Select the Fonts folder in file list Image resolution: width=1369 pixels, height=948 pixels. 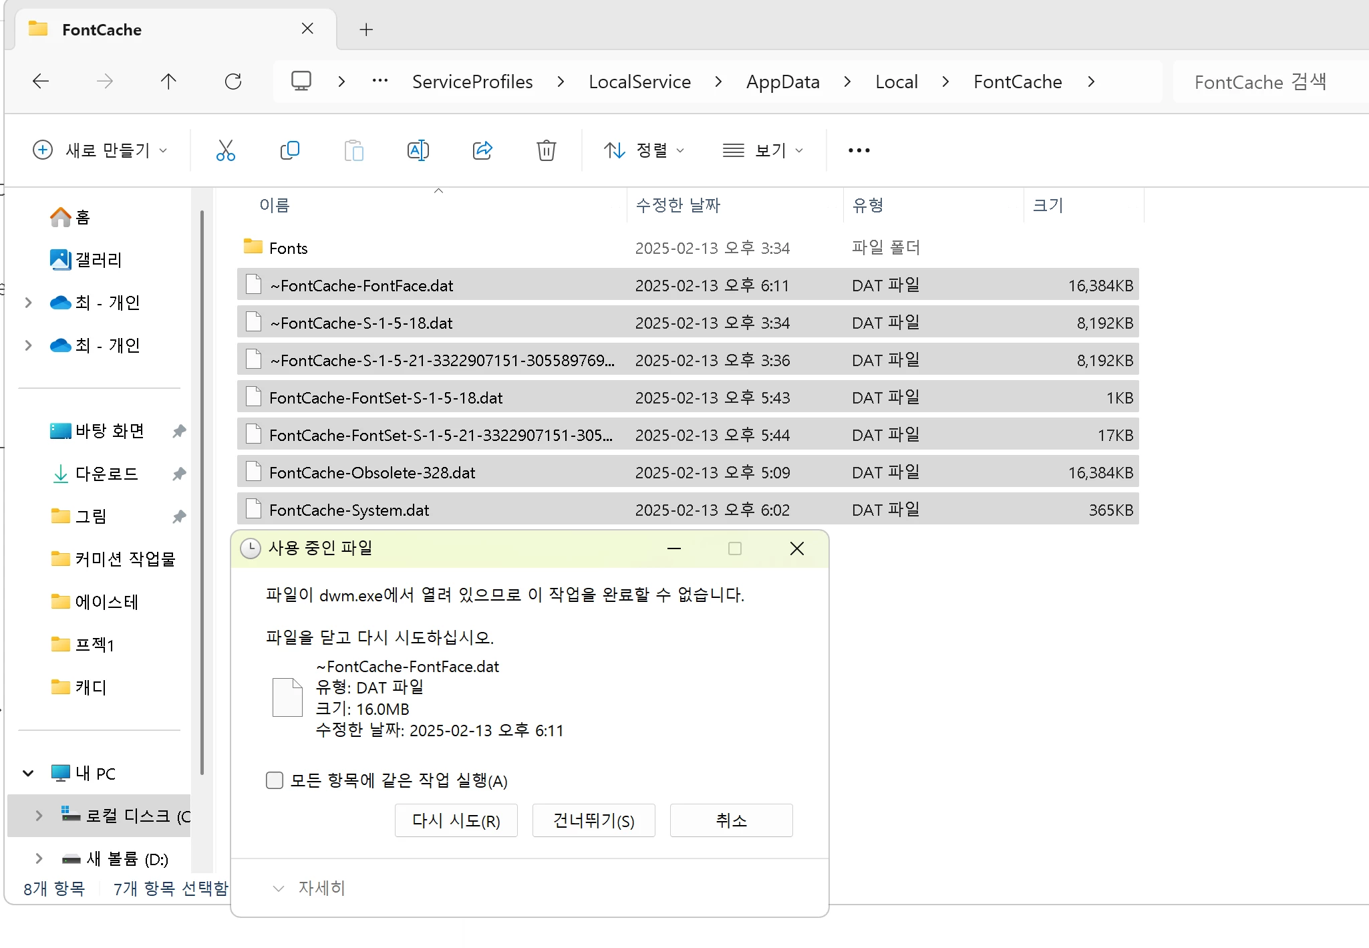288,248
